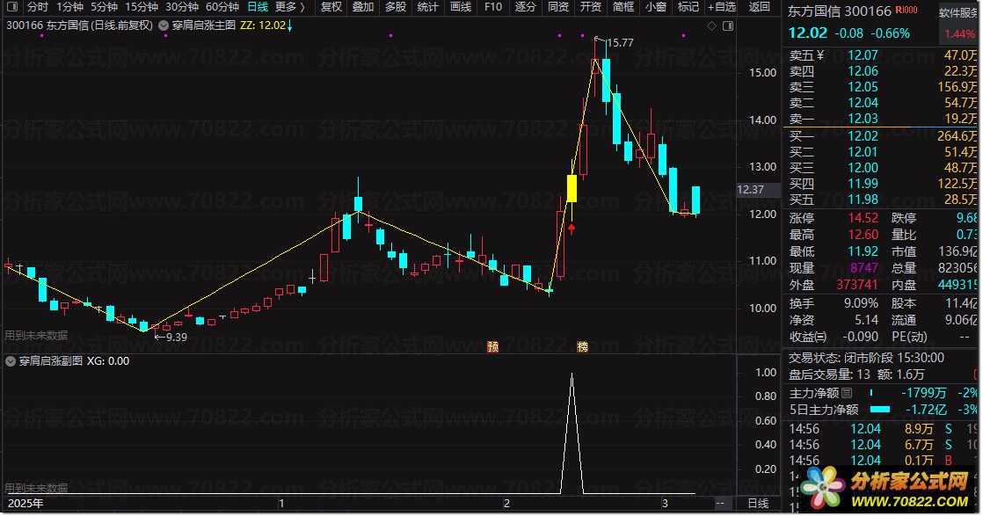Image resolution: width=983 pixels, height=516 pixels.
Task: Click stock name 东方国信 300166 header
Action: pyautogui.click(x=839, y=11)
